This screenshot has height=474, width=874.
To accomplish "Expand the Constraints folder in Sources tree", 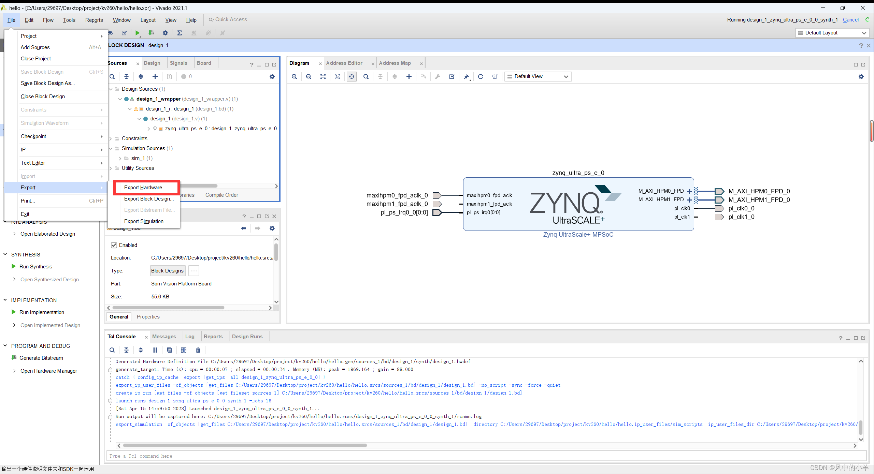I will [111, 138].
